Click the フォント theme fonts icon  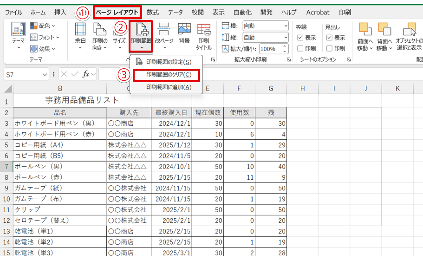(x=34, y=37)
